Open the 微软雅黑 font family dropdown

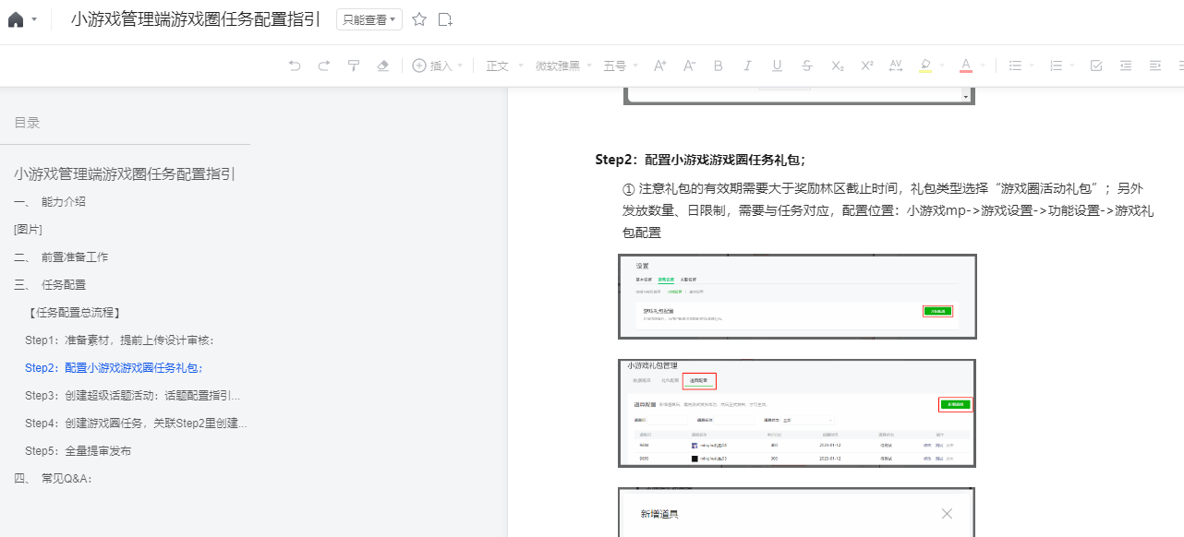(x=563, y=66)
